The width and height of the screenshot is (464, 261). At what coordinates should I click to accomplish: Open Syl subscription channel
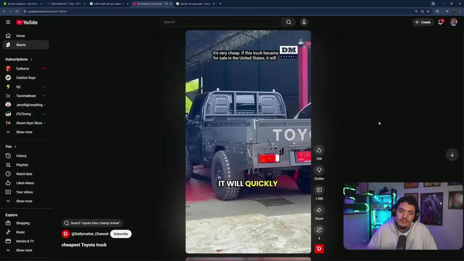click(26, 87)
